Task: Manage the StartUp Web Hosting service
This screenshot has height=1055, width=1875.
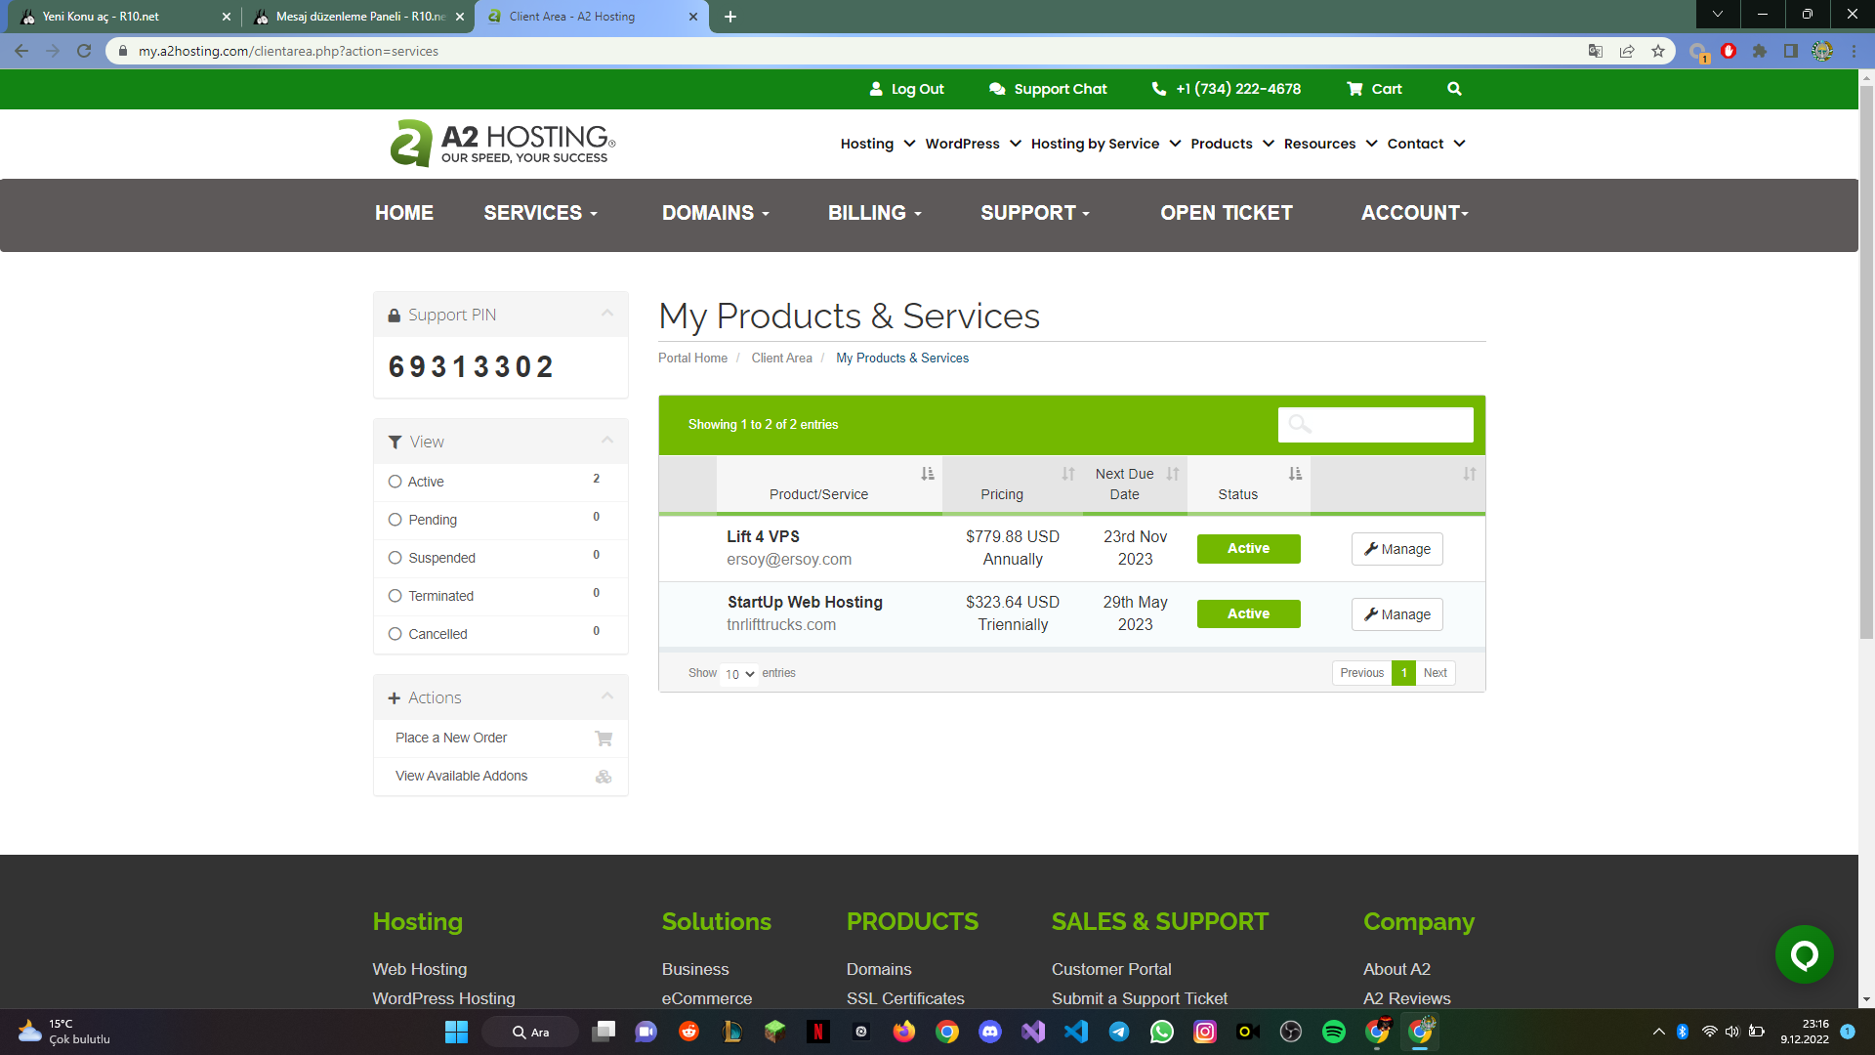Action: pyautogui.click(x=1396, y=614)
